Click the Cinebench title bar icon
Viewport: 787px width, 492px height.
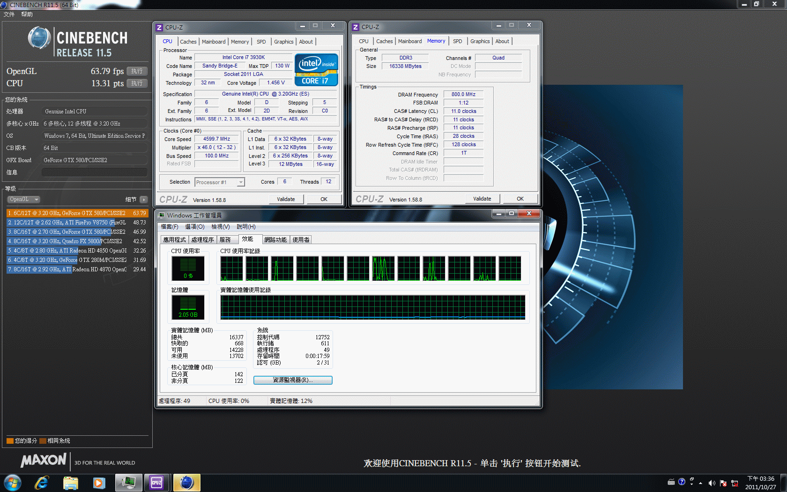click(x=4, y=5)
